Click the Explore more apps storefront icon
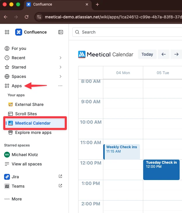 point(10,132)
